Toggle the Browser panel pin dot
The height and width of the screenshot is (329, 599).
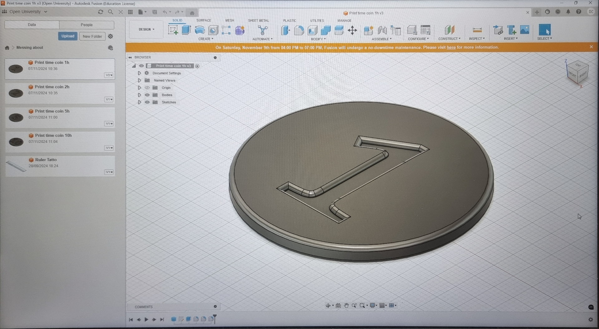[215, 58]
